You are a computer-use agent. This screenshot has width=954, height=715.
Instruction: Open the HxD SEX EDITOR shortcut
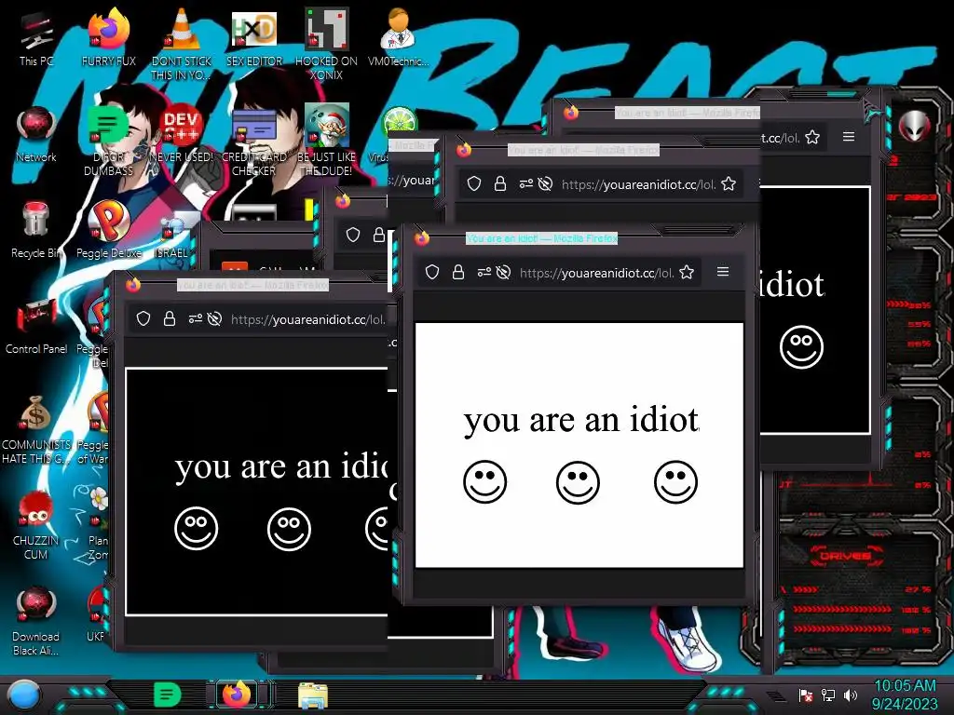click(x=254, y=37)
